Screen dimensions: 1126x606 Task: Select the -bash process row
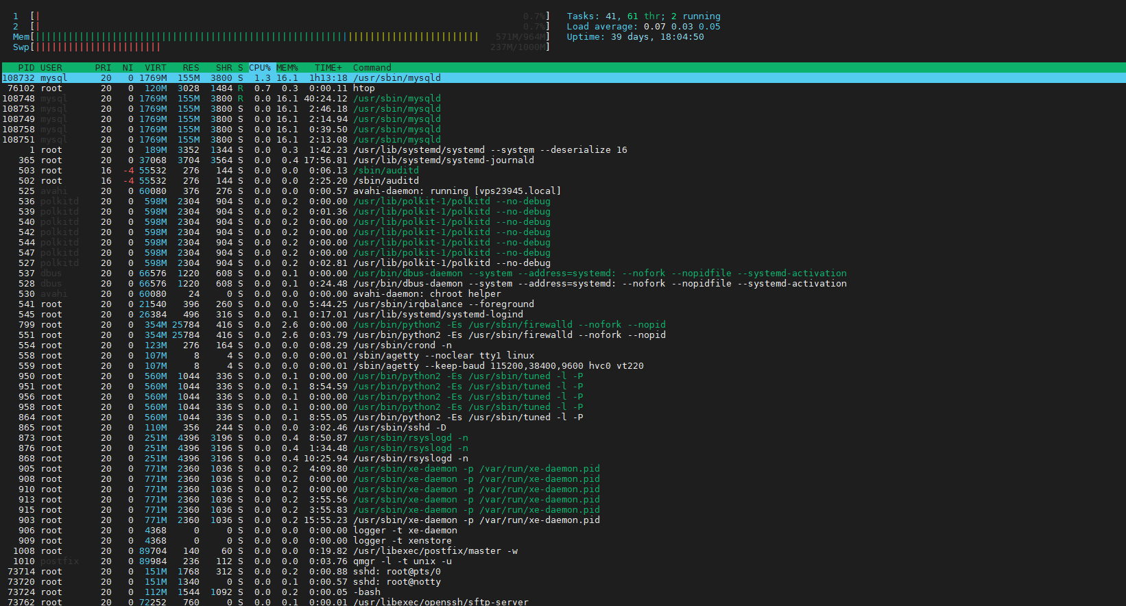click(x=563, y=592)
